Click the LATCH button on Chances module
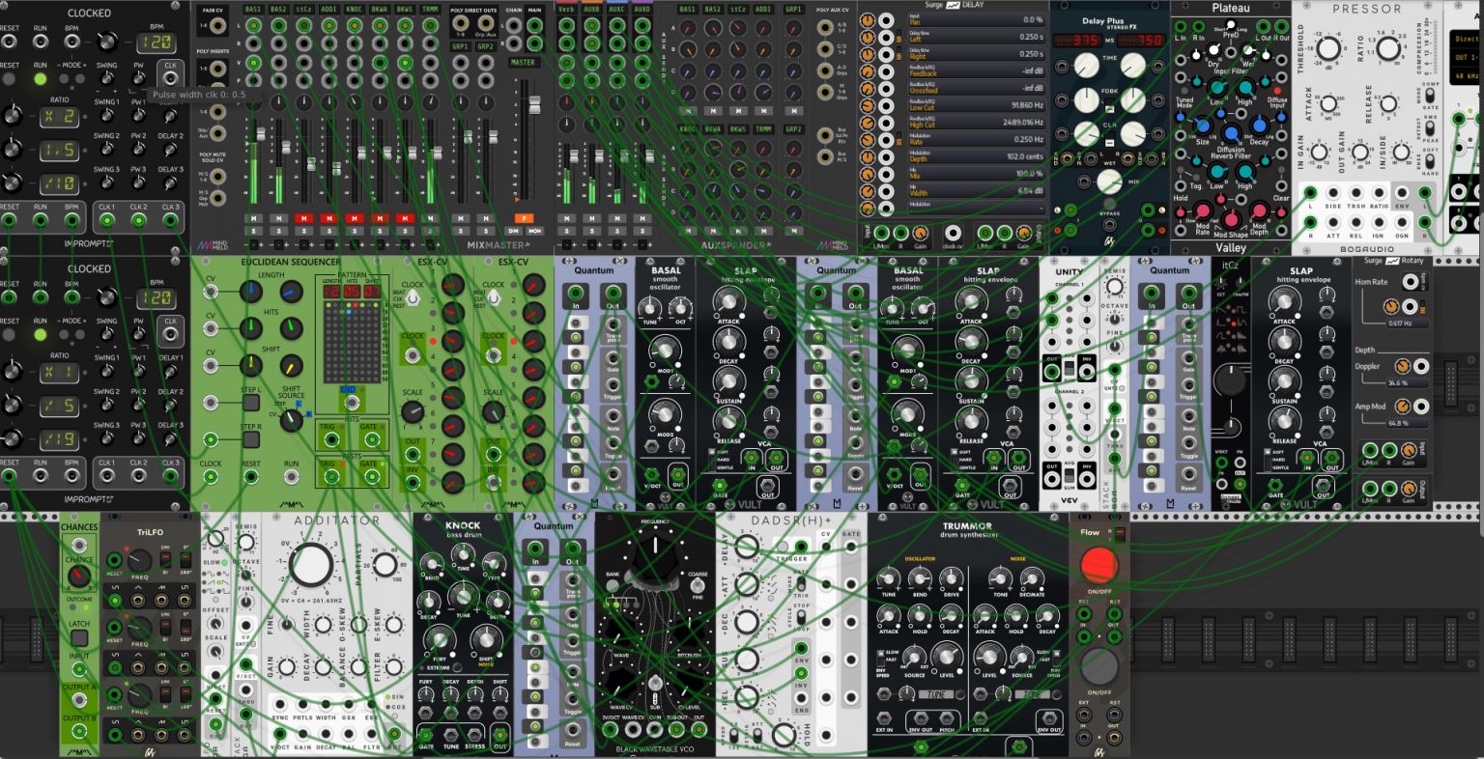The width and height of the screenshot is (1484, 759). pos(79,638)
